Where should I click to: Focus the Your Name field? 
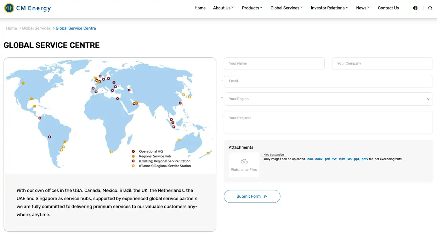coord(274,63)
